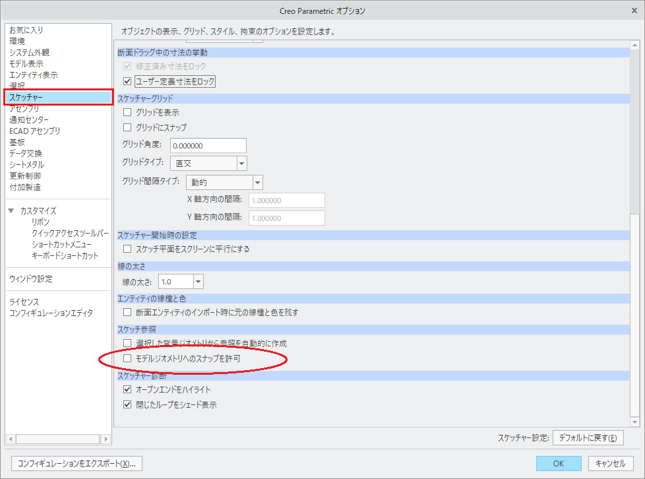This screenshot has height=479, width=645.
Task: Uncheck ユーザー定義寸法をロック option
Action: [128, 82]
